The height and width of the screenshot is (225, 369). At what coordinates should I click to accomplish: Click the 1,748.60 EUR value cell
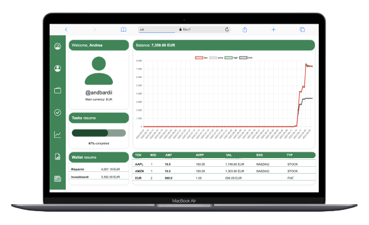coord(235,164)
